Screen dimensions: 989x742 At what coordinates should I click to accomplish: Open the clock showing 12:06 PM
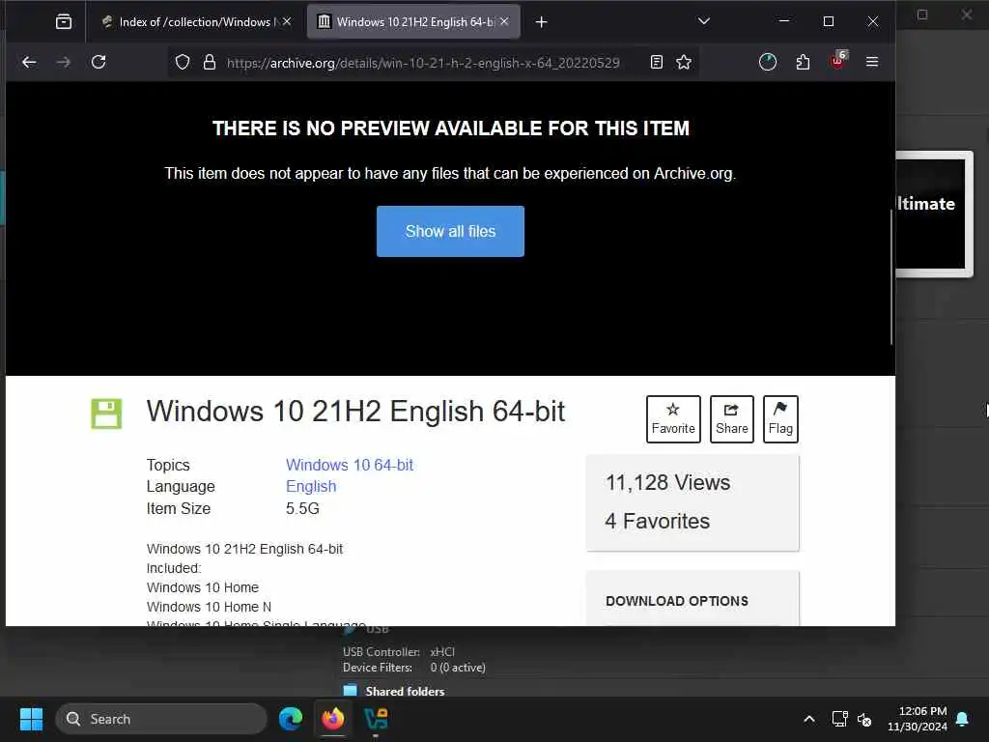(x=918, y=719)
